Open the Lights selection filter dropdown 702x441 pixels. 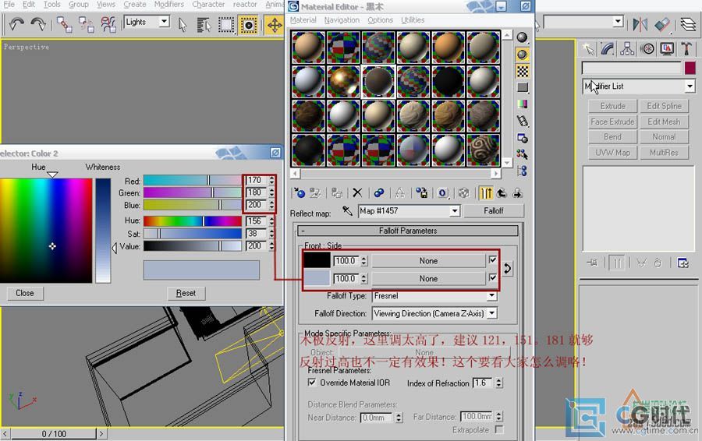tap(165, 22)
